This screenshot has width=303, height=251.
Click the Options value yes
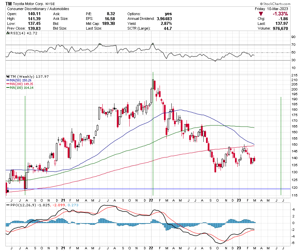[168, 14]
